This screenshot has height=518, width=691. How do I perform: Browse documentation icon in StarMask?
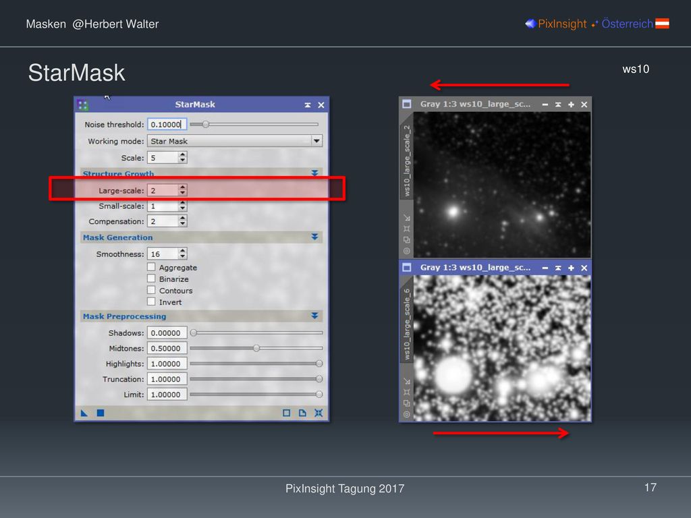pyautogui.click(x=302, y=413)
